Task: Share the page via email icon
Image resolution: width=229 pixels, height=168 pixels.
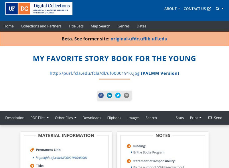Action: pyautogui.click(x=126, y=95)
